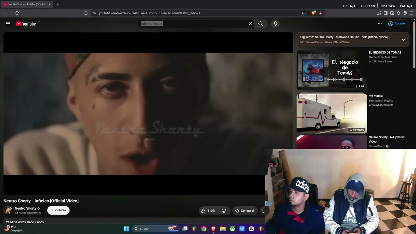Viewport: 416px width, 234px height.
Task: Go back to the previous page
Action: pyautogui.click(x=4, y=13)
